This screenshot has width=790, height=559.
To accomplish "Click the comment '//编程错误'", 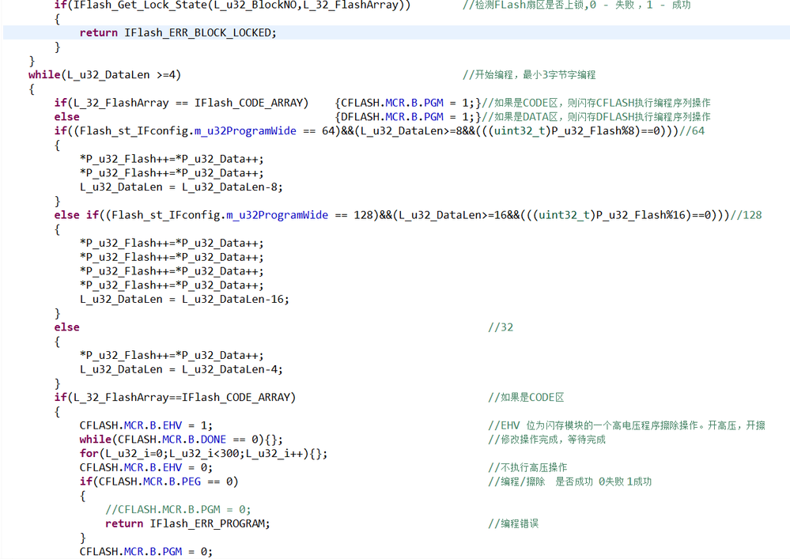I will pyautogui.click(x=513, y=524).
